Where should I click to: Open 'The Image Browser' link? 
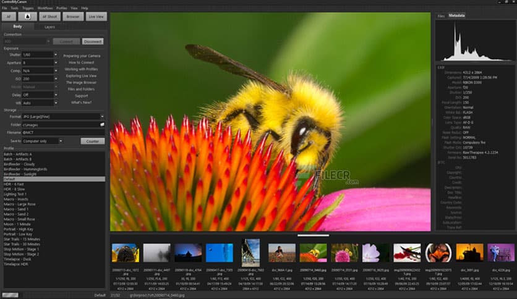click(x=81, y=82)
